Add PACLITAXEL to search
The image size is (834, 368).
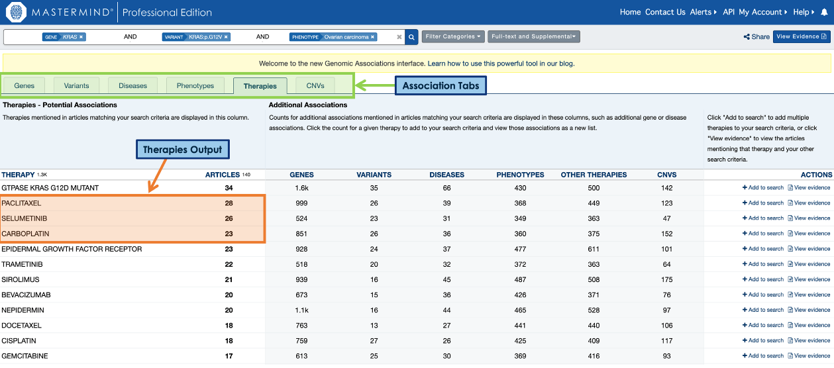tap(763, 203)
